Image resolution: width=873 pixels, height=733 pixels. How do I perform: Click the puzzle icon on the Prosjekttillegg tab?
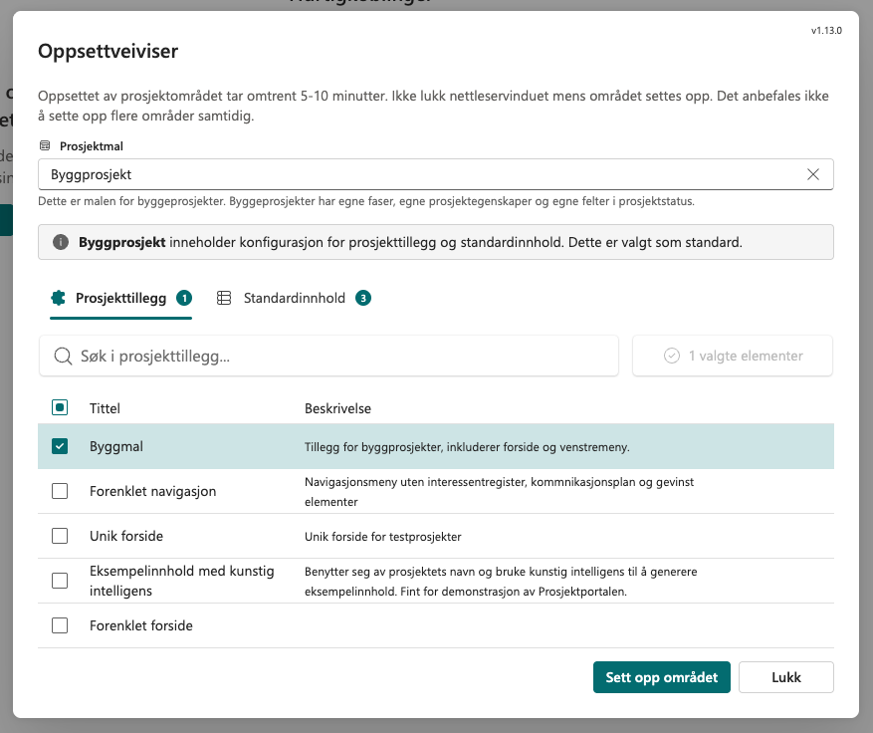click(x=58, y=298)
